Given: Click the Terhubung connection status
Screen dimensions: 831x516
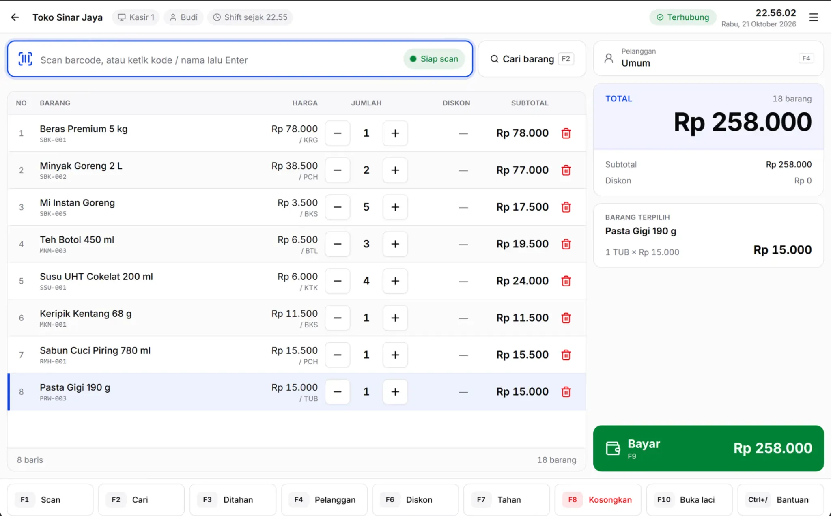Looking at the screenshot, I should click(683, 17).
